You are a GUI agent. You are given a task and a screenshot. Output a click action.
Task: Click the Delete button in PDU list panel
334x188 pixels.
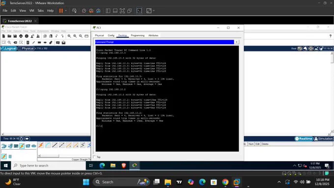pyautogui.click(x=265, y=144)
